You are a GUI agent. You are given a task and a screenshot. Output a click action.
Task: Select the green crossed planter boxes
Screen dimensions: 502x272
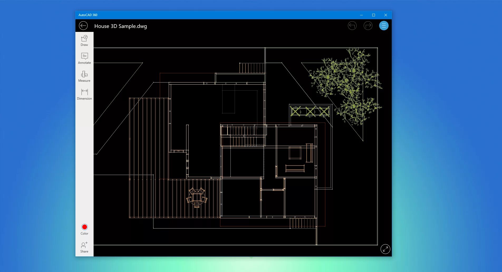(310, 111)
